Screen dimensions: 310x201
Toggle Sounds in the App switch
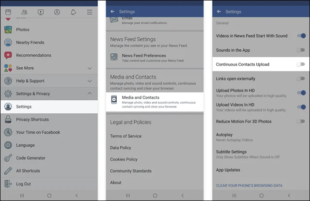coord(301,50)
